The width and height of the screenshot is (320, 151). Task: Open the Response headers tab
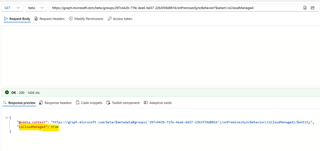tap(55, 103)
